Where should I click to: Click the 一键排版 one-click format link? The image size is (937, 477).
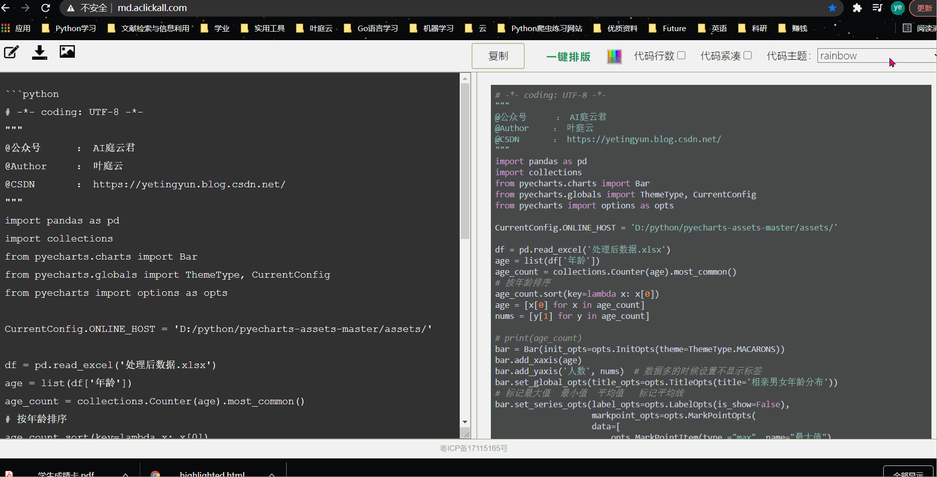[x=568, y=57]
